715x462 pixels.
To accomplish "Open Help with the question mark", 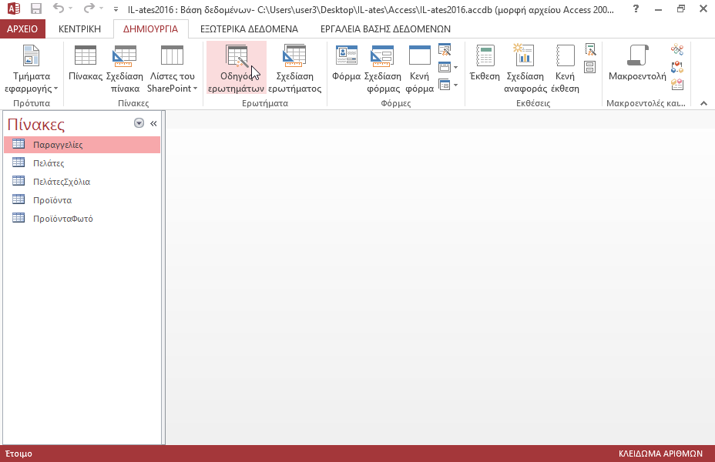I will (636, 8).
